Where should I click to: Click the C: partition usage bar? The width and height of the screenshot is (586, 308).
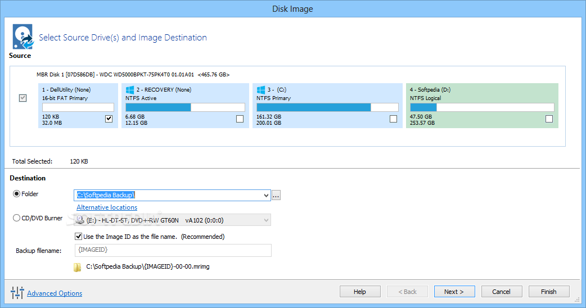[x=327, y=107]
